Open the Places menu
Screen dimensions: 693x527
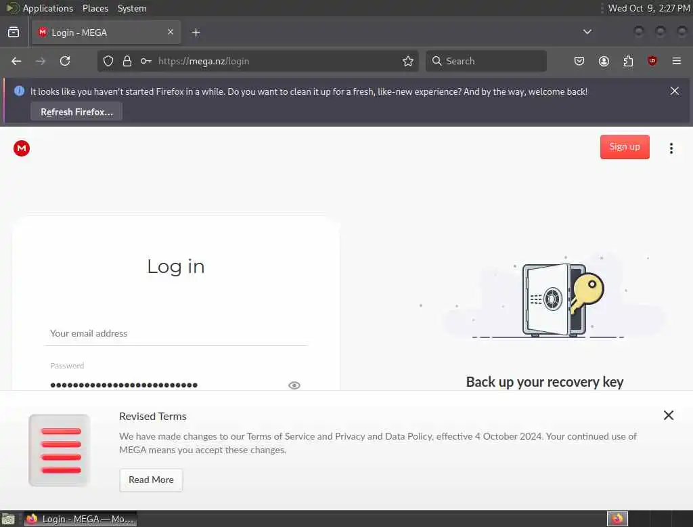(95, 8)
